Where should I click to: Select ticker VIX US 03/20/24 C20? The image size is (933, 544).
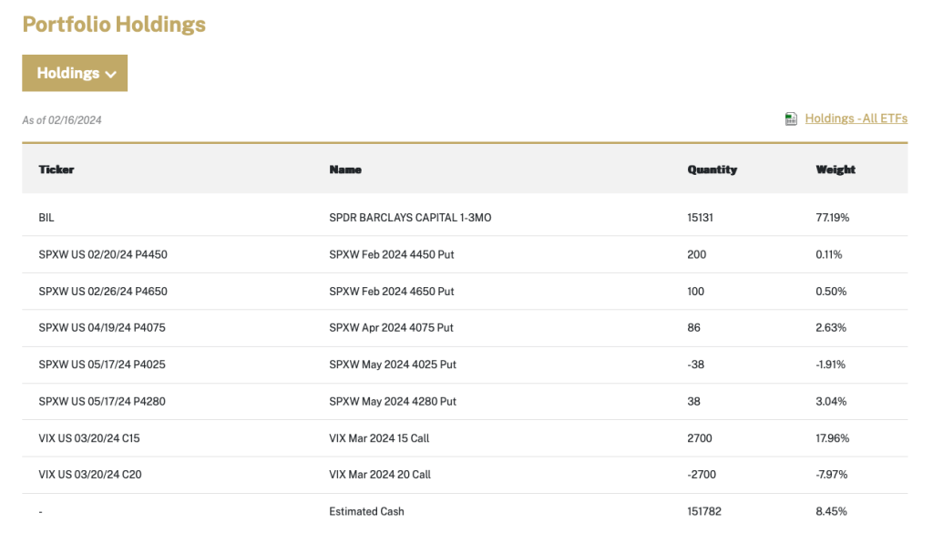pyautogui.click(x=89, y=475)
